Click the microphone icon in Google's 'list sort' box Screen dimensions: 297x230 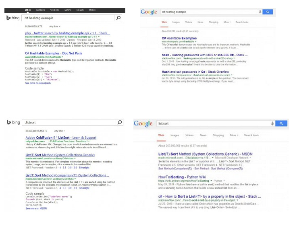[272, 123]
